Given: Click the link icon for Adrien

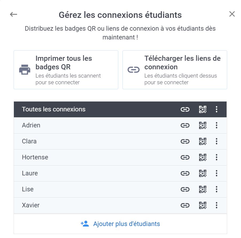Looking at the screenshot, I should (x=185, y=125).
